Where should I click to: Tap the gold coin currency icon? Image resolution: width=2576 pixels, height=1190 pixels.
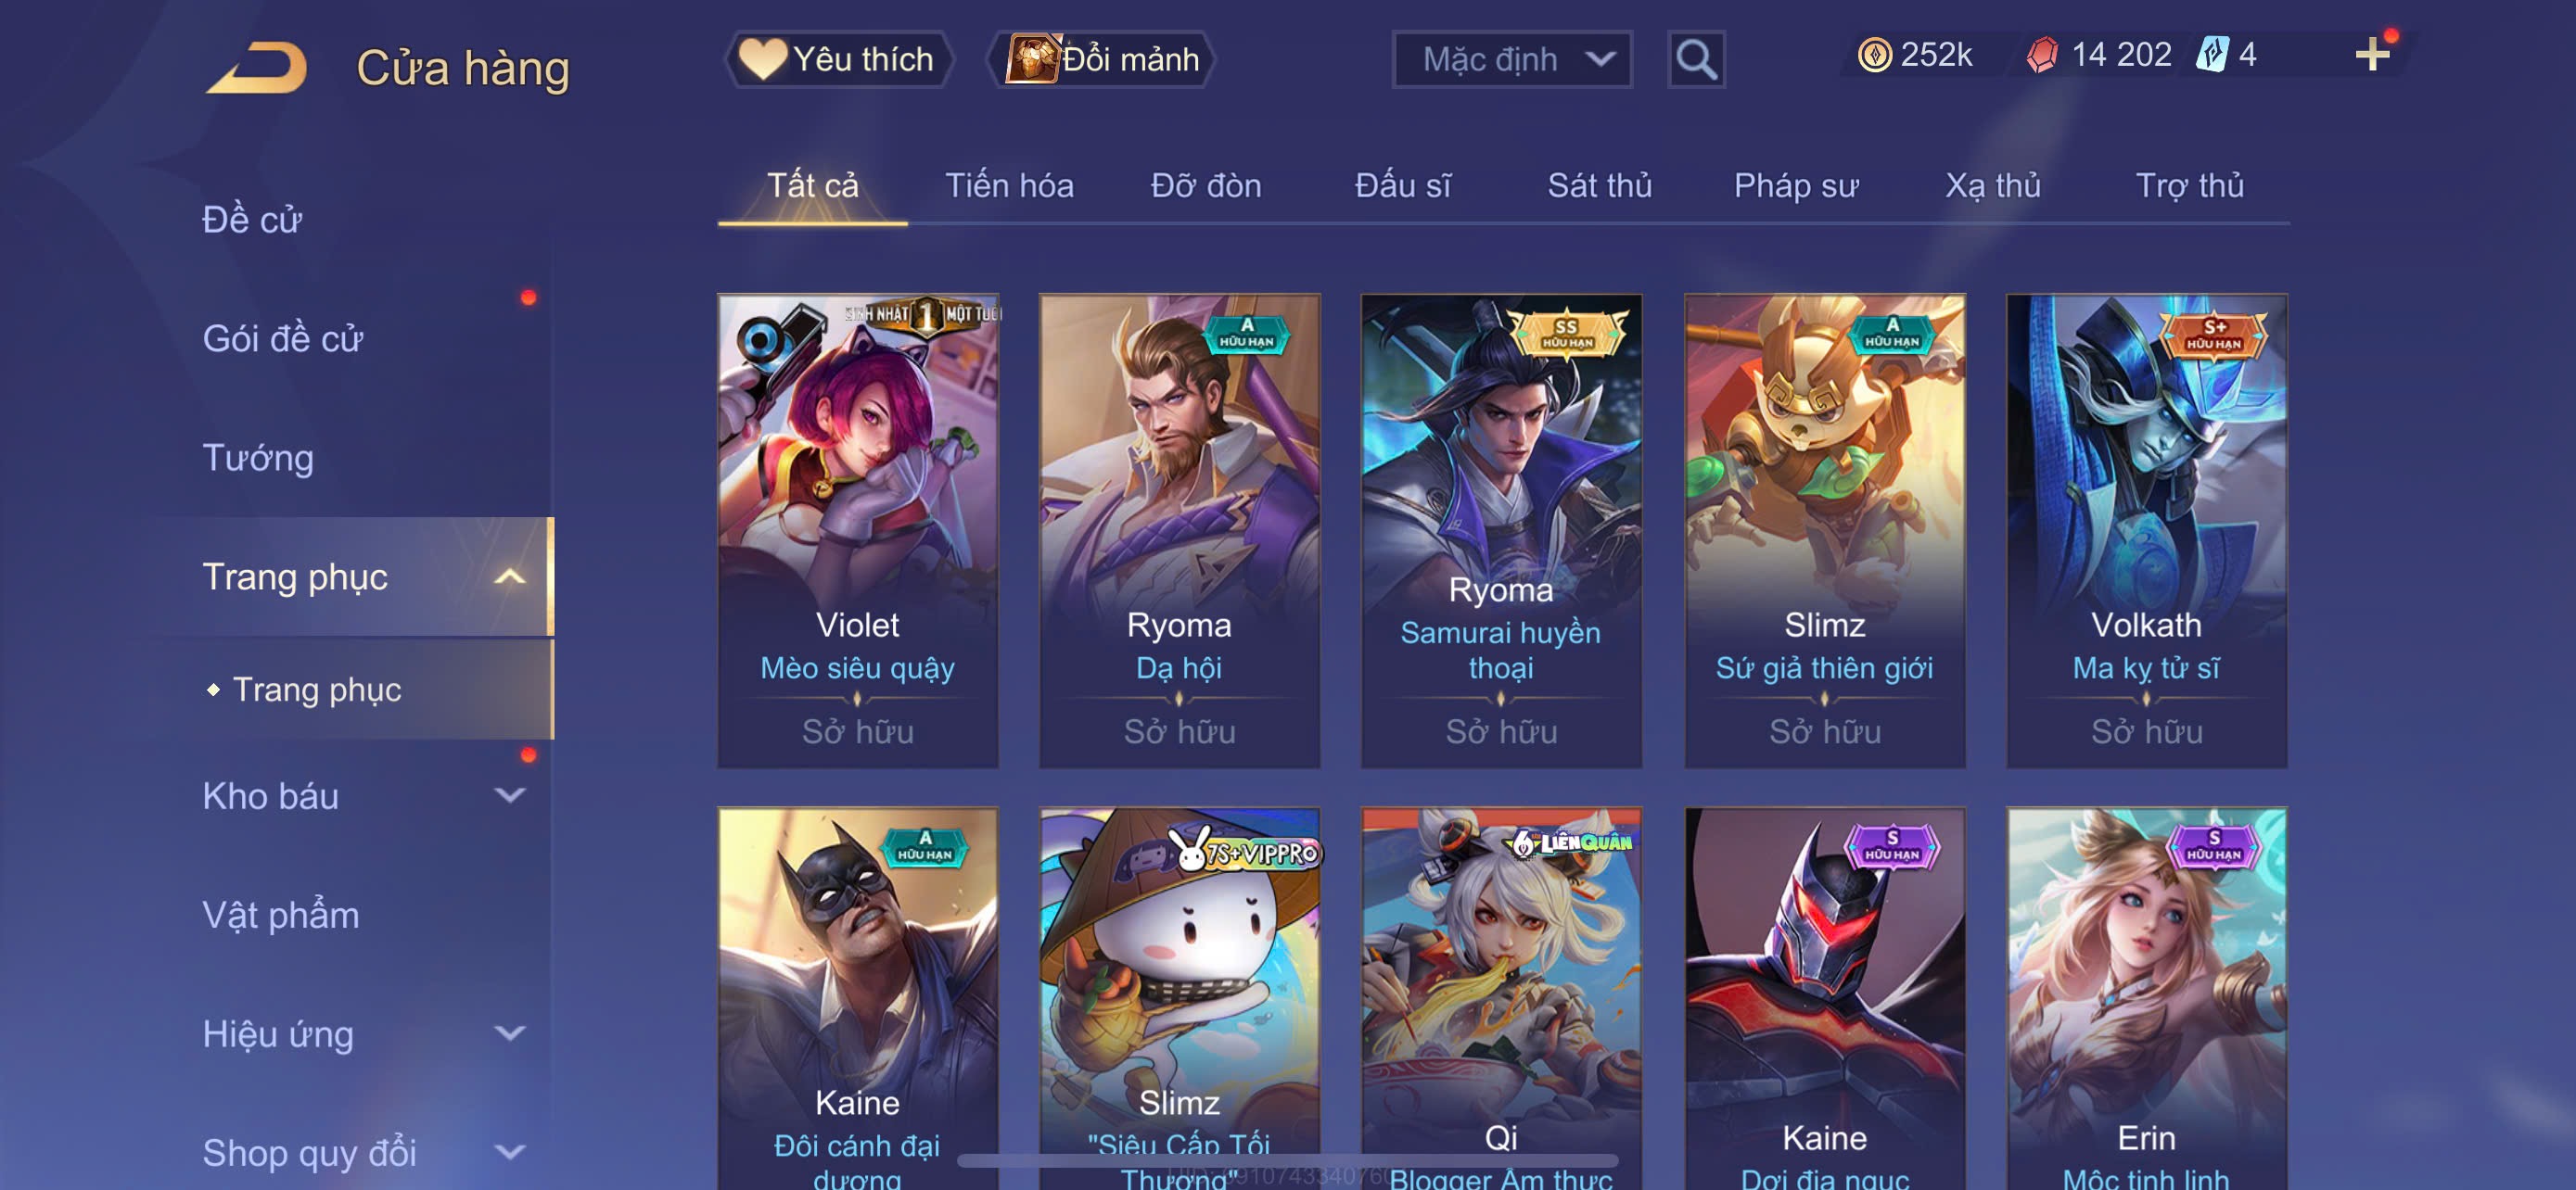point(1874,54)
